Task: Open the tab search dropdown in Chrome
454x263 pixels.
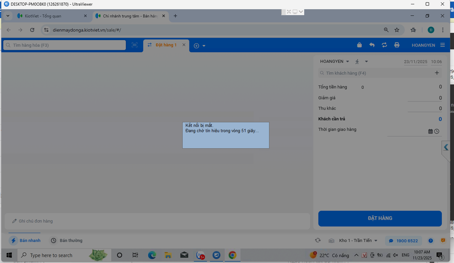Action: point(8,16)
